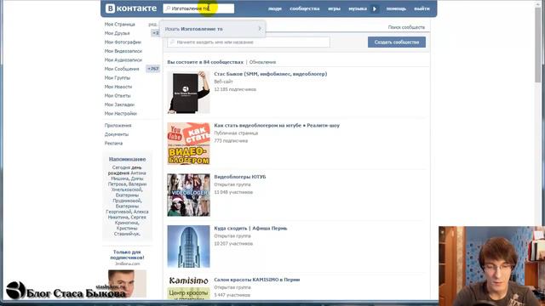Open 'Салон красоты KAMISIMO в Перми' link

(257, 280)
